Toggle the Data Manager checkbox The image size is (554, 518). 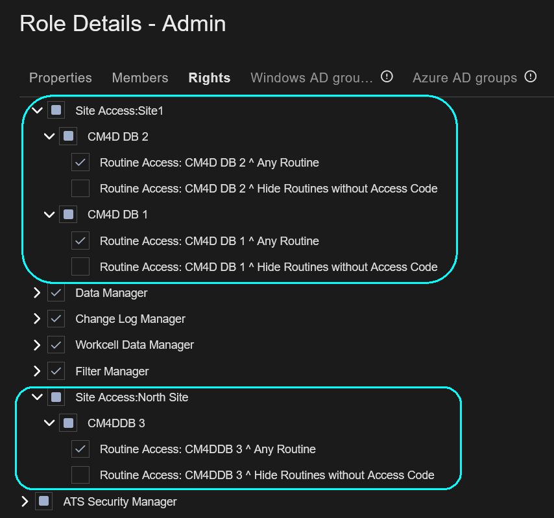(56, 293)
